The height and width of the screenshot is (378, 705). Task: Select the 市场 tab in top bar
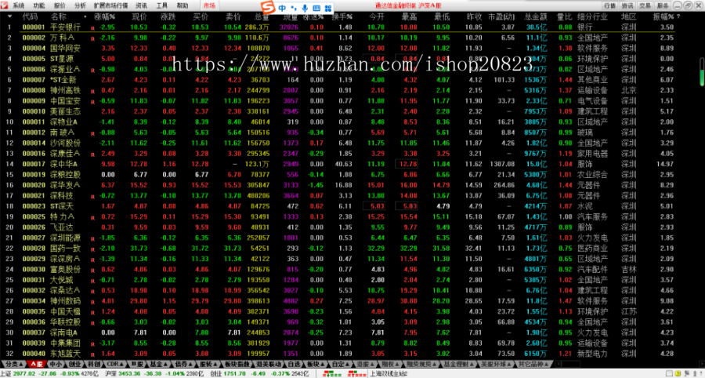[208, 5]
